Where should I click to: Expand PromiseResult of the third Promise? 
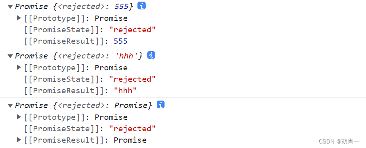19,140
